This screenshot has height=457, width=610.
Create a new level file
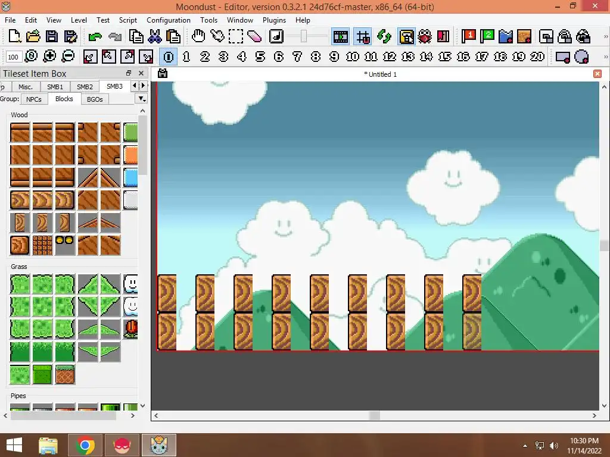14,36
